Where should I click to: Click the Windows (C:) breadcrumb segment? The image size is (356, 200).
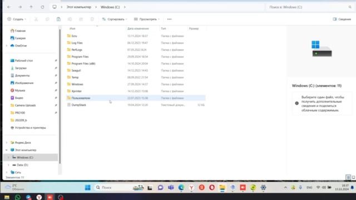pyautogui.click(x=110, y=7)
